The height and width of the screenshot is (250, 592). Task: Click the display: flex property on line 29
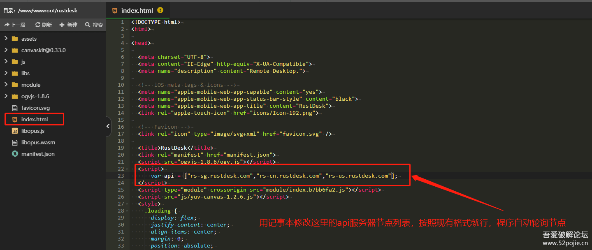tap(174, 218)
